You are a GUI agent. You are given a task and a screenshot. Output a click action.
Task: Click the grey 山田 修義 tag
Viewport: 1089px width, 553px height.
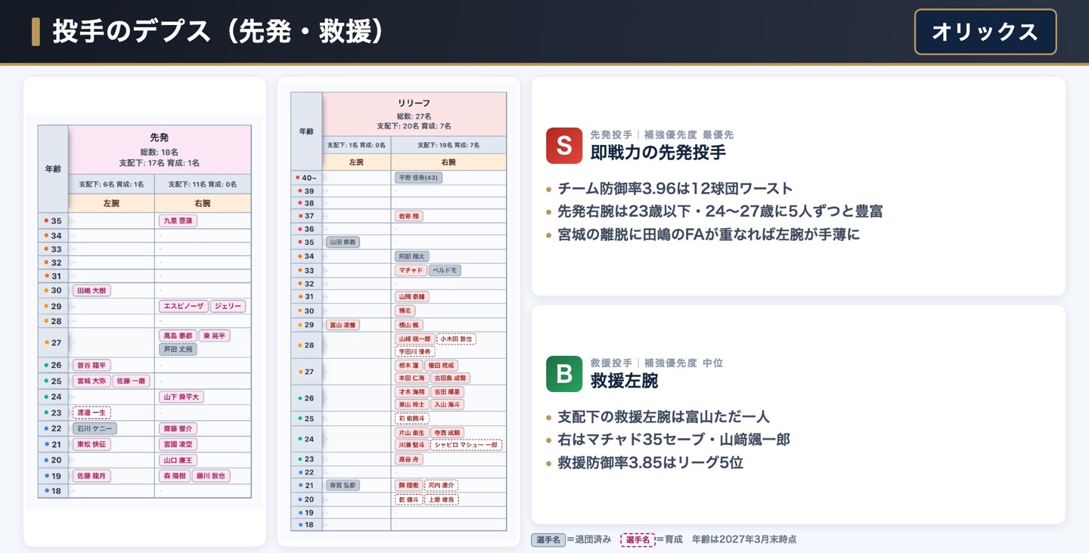click(x=343, y=243)
